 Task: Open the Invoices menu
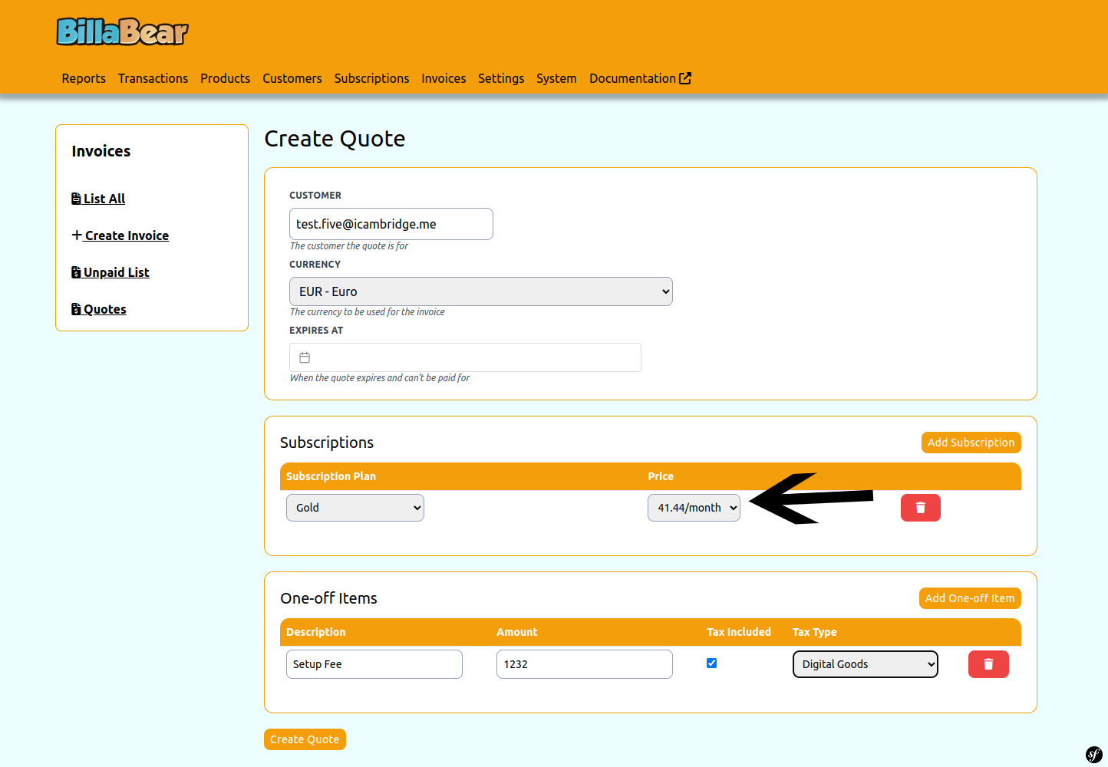click(x=444, y=78)
